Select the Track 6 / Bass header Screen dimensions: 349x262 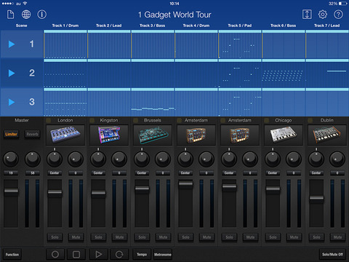click(284, 25)
